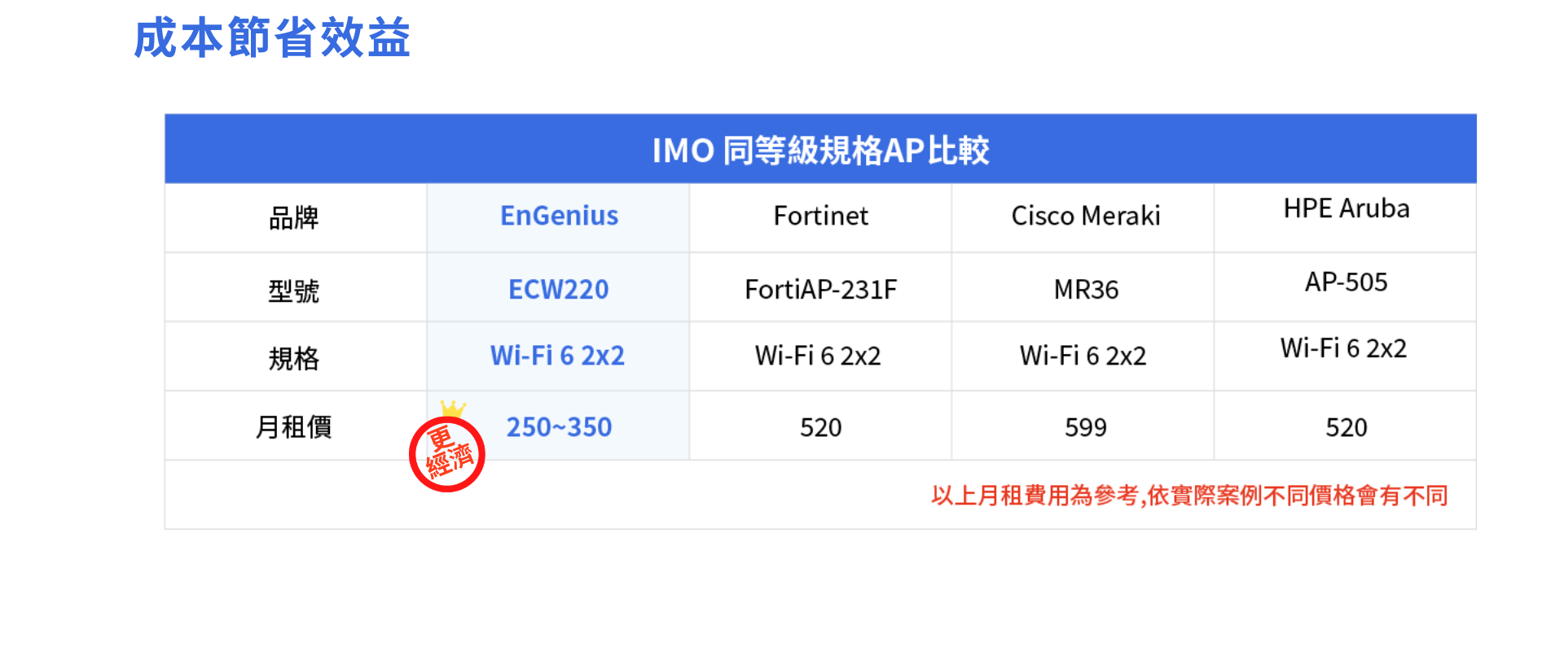The width and height of the screenshot is (1564, 651).
Task: Click the HPE Aruba brand cell
Action: point(1345,216)
